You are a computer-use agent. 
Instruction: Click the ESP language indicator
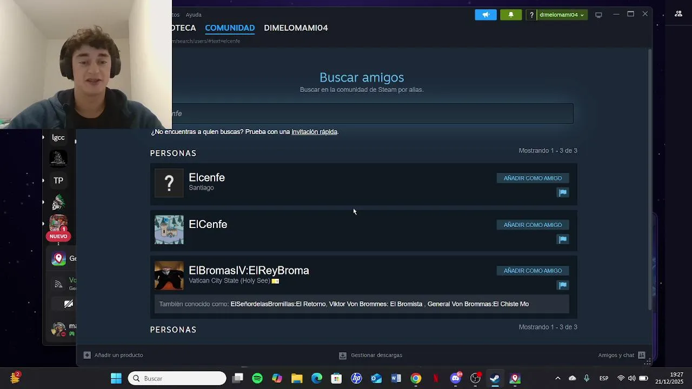(x=604, y=378)
